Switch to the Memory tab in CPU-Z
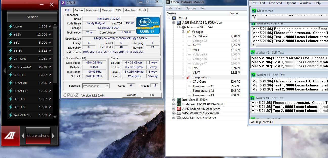Image resolution: width=328 pixels, height=158 pixels. 107,10
